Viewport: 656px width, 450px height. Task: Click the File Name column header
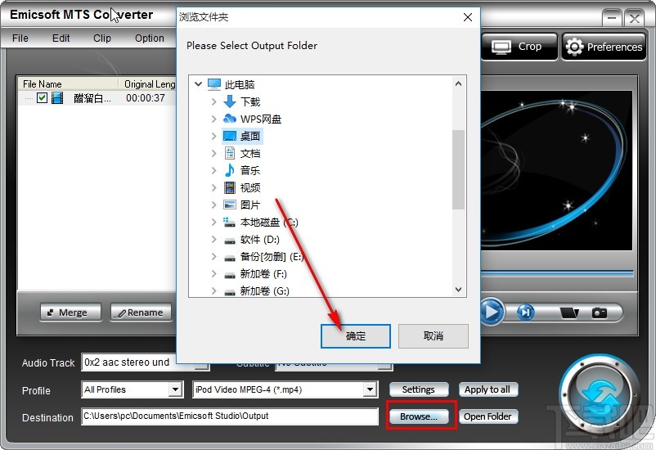[x=68, y=84]
